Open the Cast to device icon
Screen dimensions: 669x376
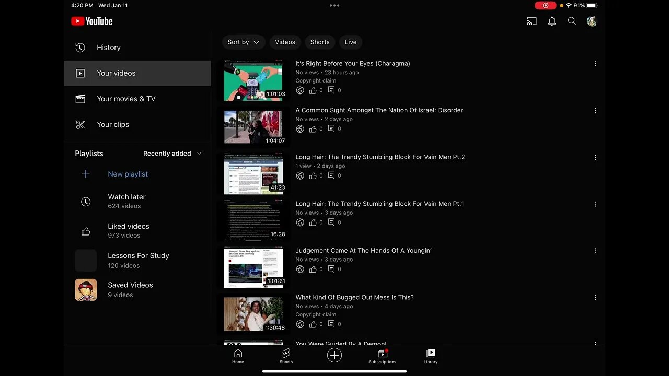pyautogui.click(x=532, y=21)
